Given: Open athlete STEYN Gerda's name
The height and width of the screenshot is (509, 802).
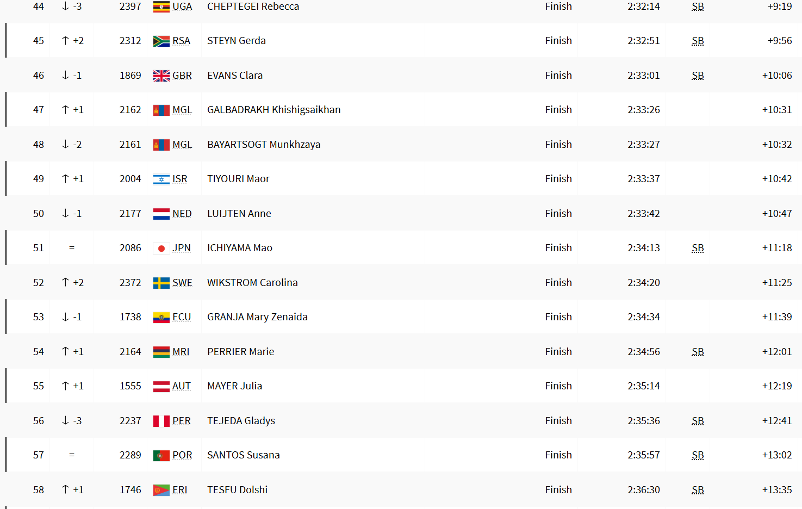Looking at the screenshot, I should coord(237,41).
